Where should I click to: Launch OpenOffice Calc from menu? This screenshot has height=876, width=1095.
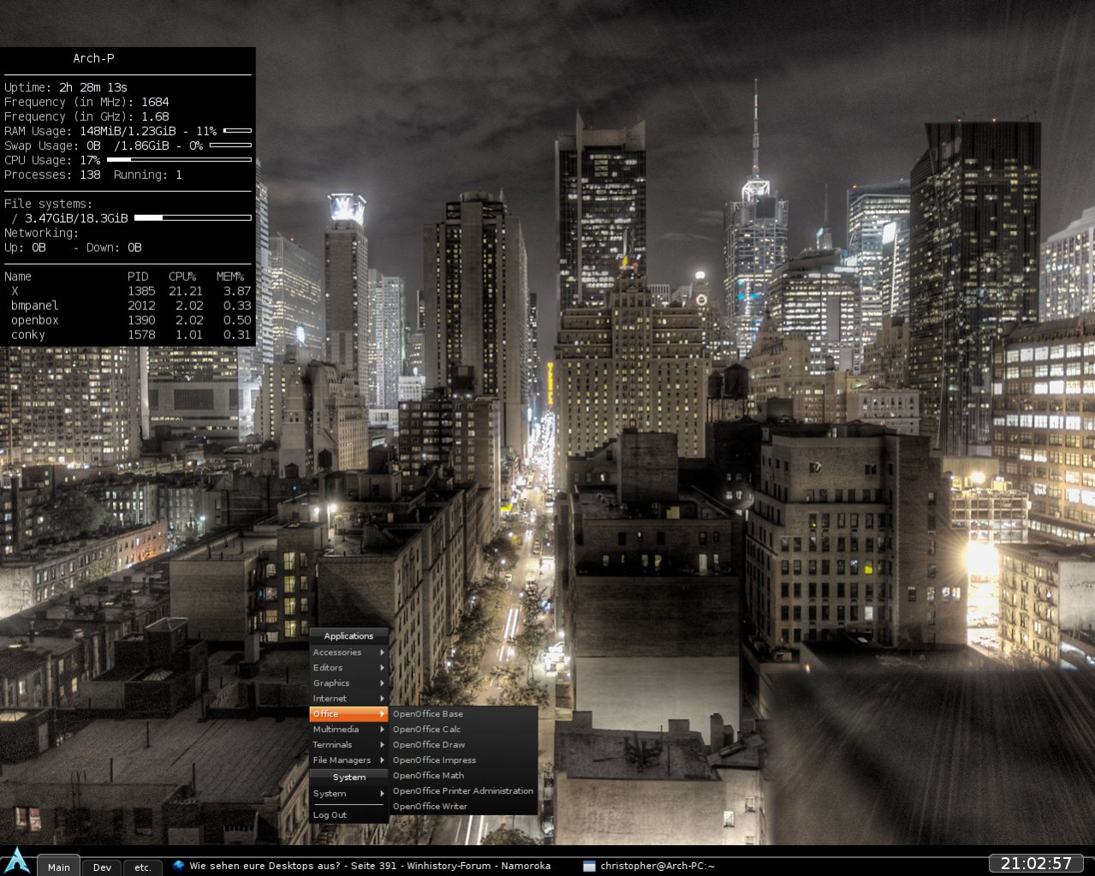click(426, 730)
